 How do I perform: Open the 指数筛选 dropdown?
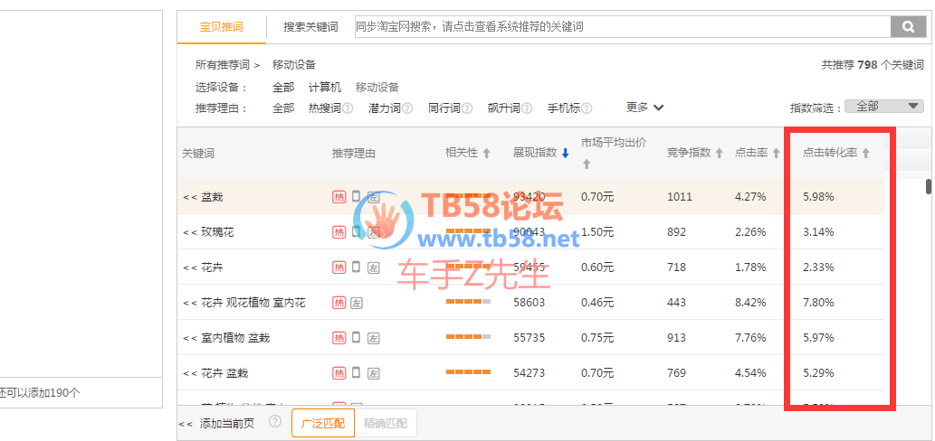click(883, 107)
